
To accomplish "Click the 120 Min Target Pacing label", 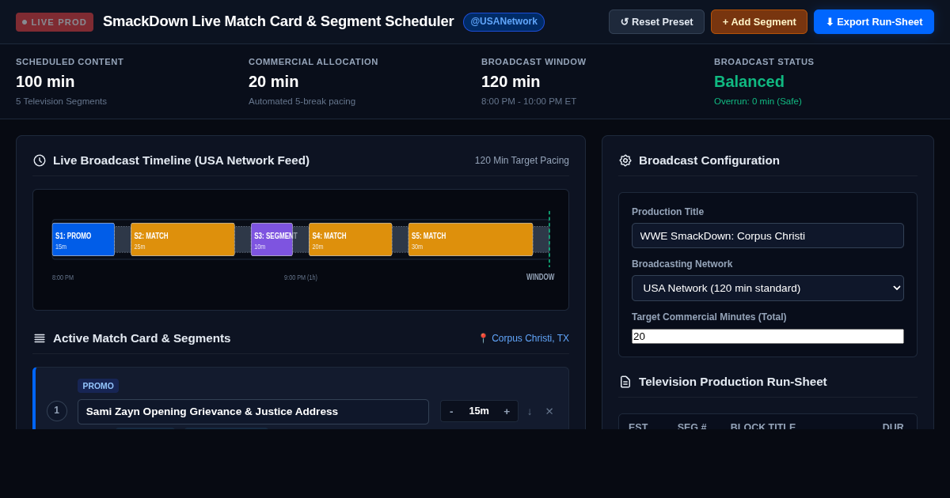I will pos(522,160).
